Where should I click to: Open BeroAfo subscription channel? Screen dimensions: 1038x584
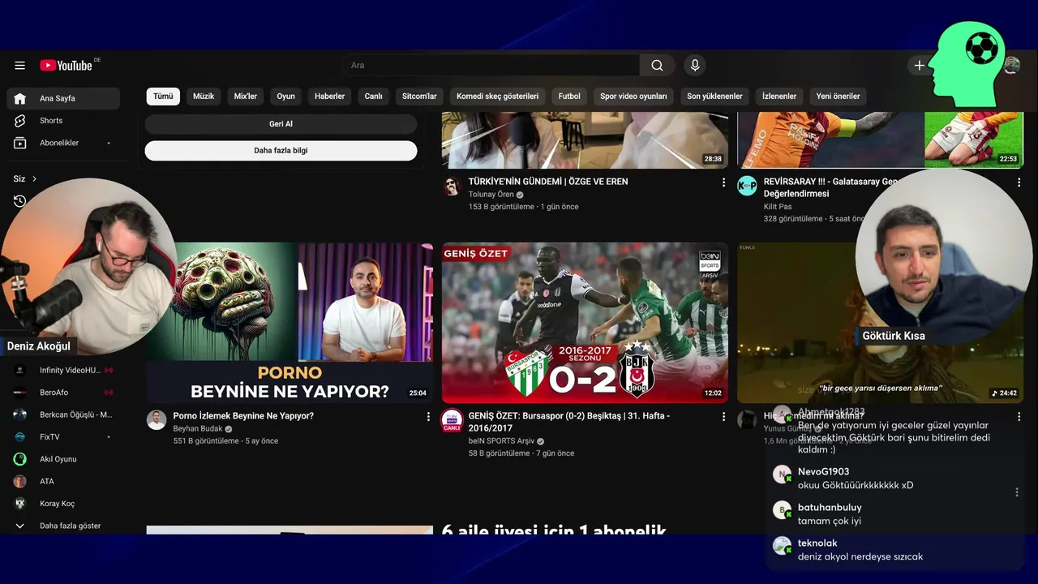(x=63, y=393)
